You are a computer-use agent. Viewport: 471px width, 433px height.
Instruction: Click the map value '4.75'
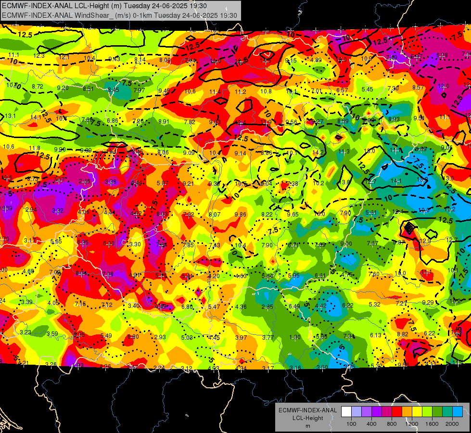347,274
